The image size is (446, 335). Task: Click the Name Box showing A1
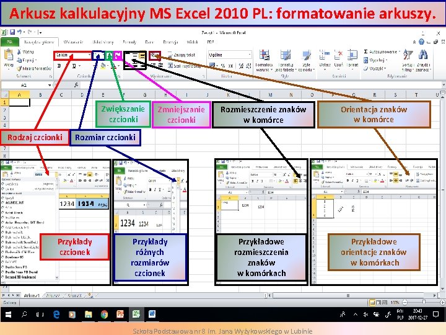24,85
